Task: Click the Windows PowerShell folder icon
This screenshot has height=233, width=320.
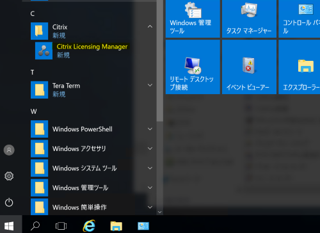Action: tap(39, 129)
